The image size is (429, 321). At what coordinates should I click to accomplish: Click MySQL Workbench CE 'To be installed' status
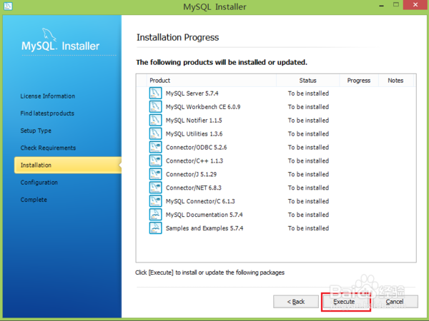pos(308,107)
